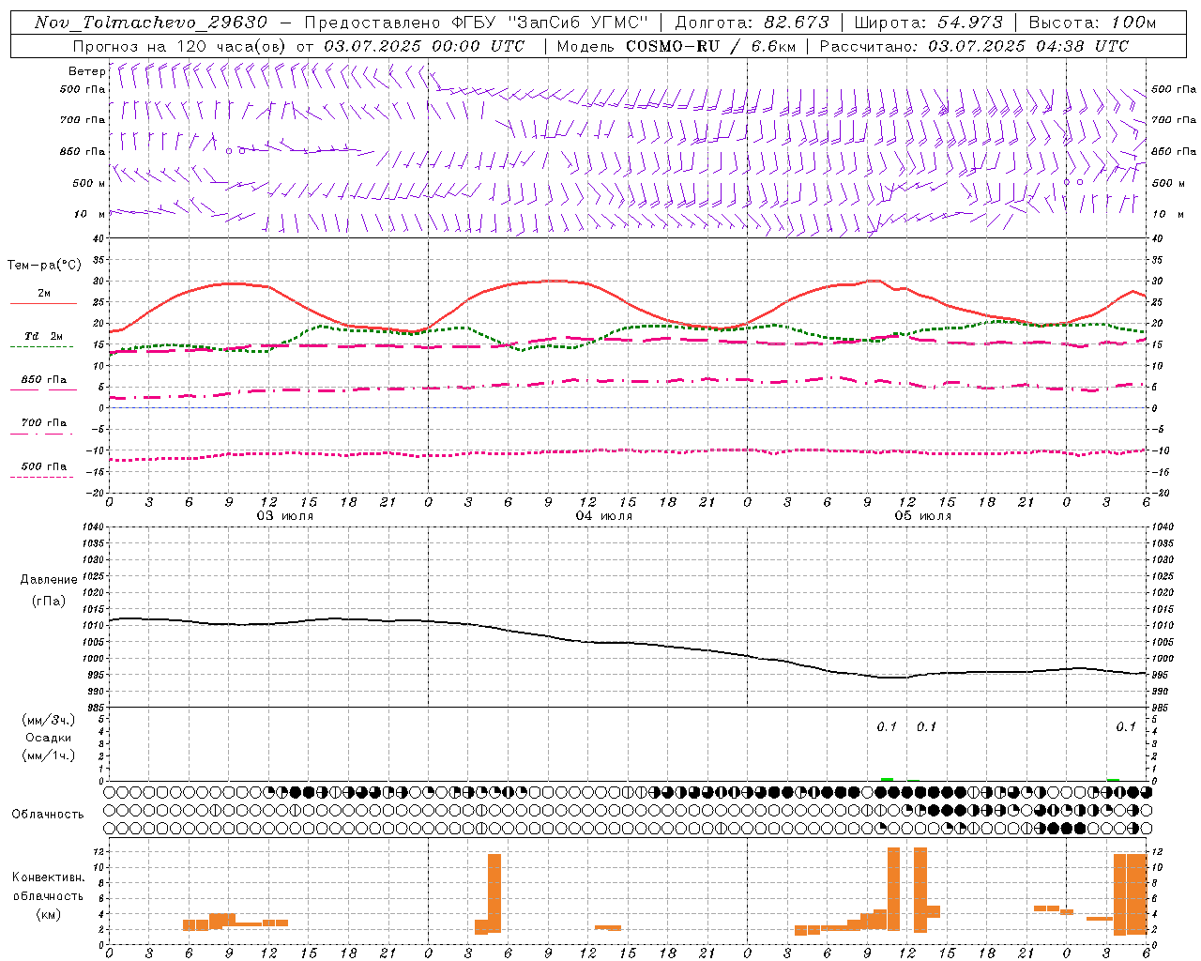
Task: Click the 'Модель COSMO-RU / 6.6км' label
Action: [x=677, y=46]
